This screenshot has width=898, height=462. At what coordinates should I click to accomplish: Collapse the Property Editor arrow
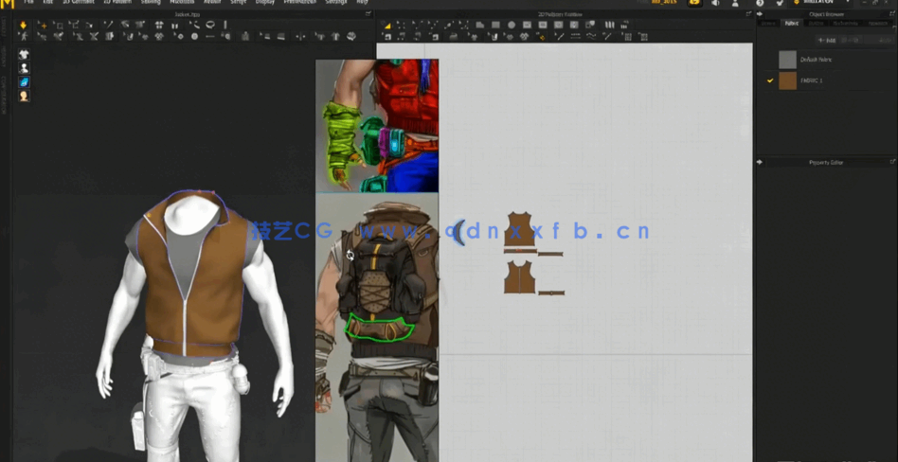click(760, 162)
